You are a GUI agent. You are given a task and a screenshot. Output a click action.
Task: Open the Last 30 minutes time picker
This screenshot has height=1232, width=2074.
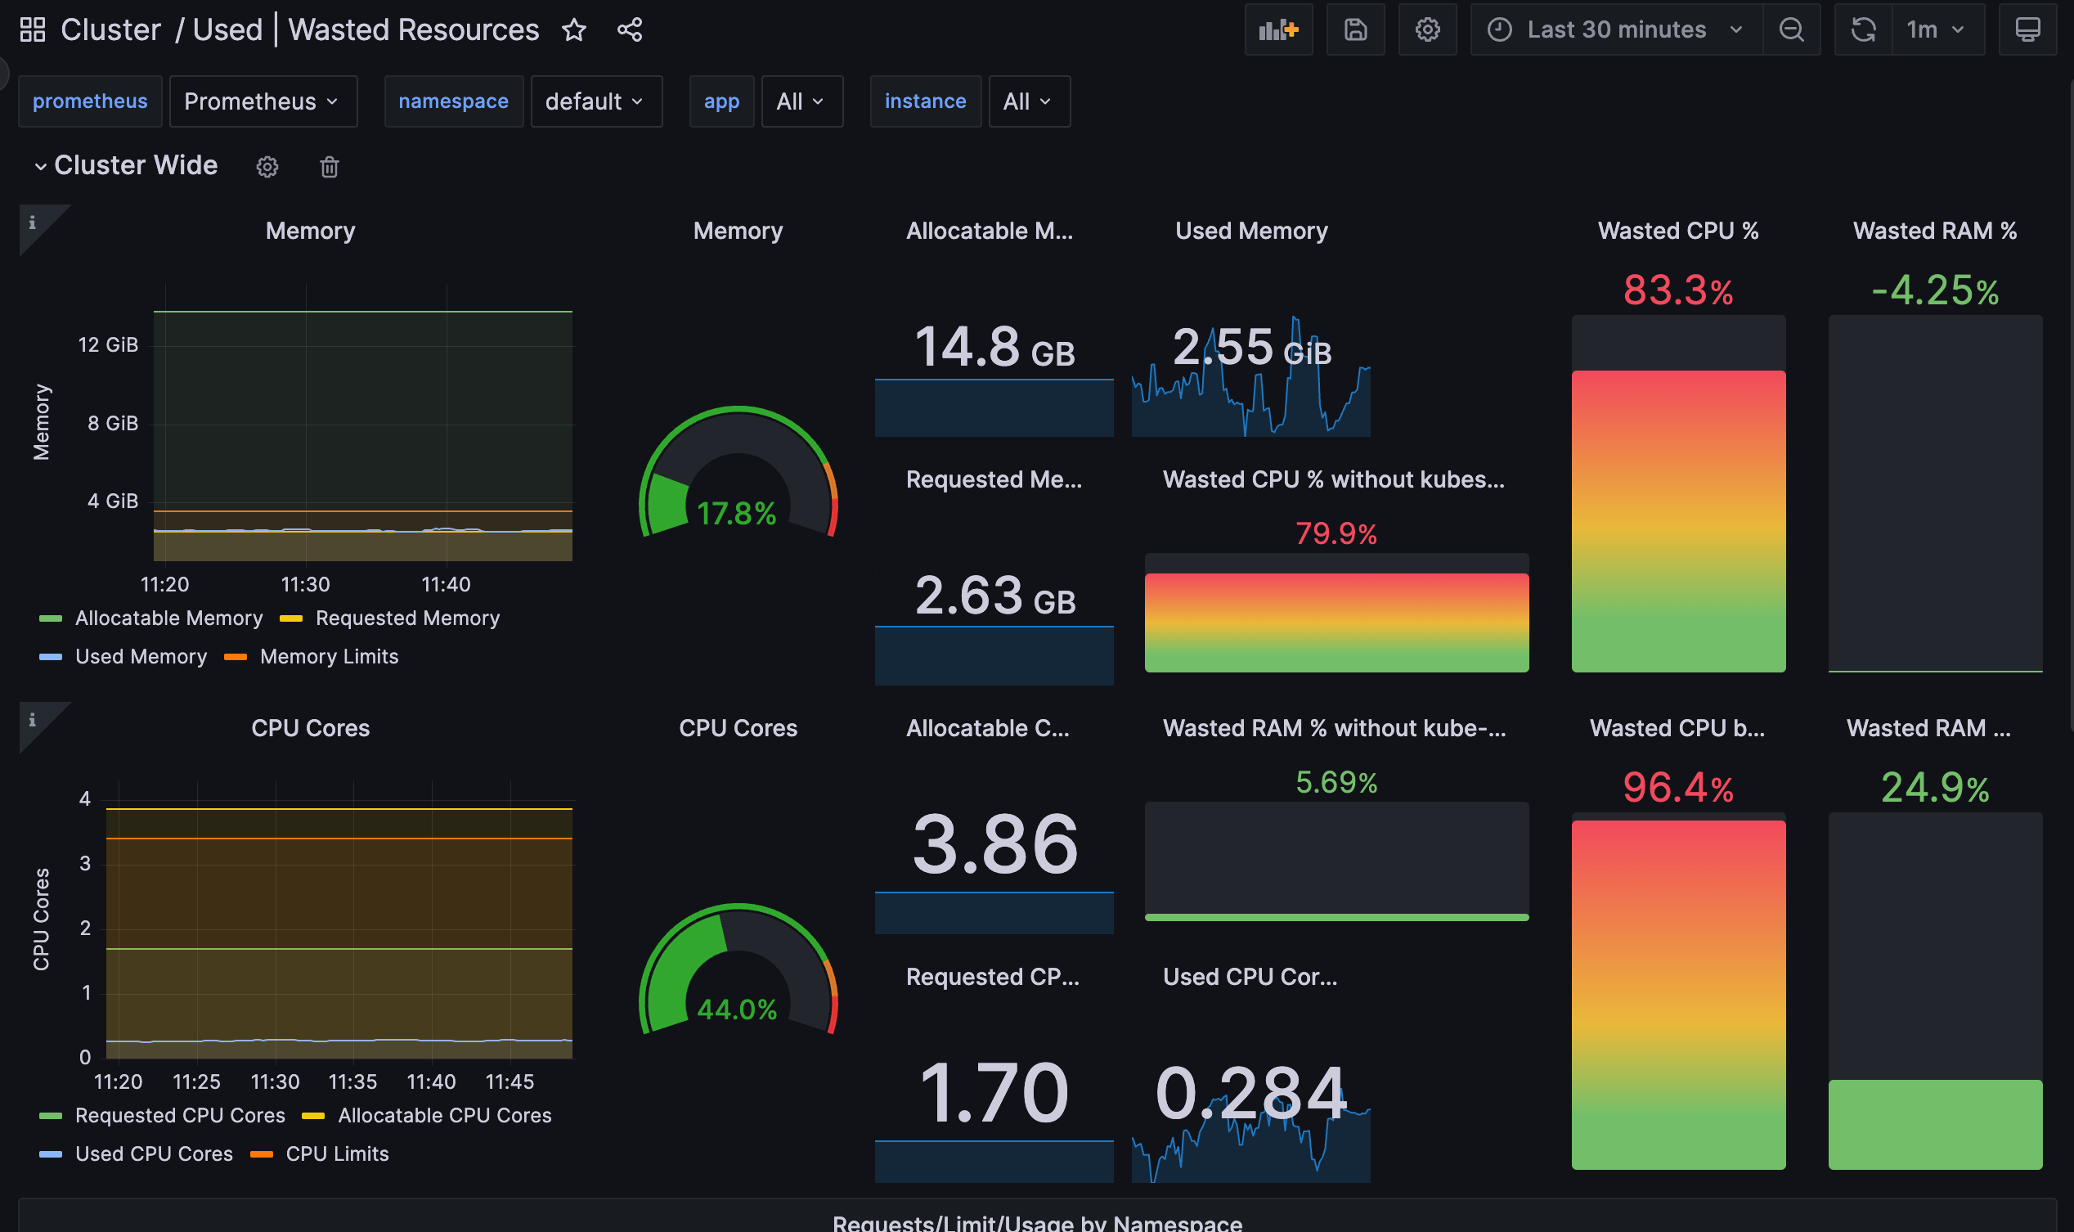pyautogui.click(x=1615, y=30)
